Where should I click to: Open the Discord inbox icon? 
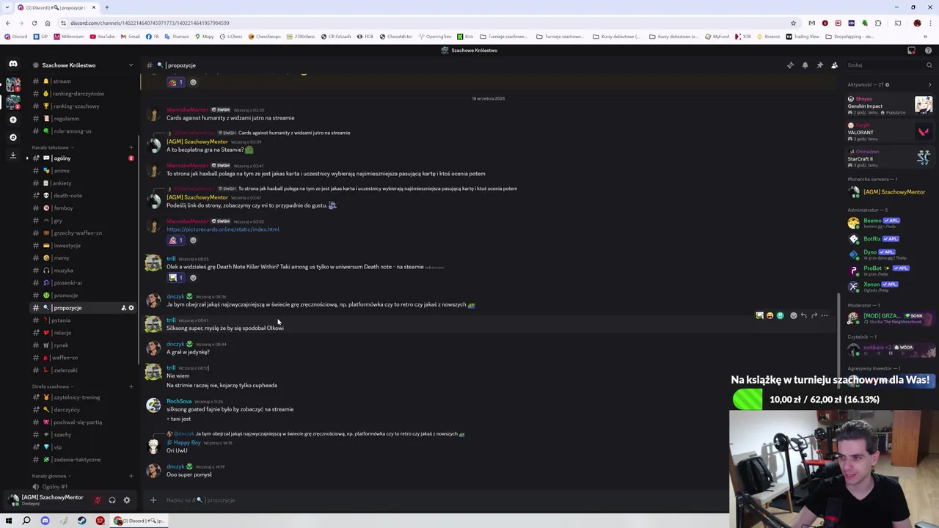tap(911, 51)
